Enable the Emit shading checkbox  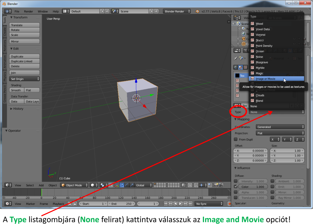(272, 187)
